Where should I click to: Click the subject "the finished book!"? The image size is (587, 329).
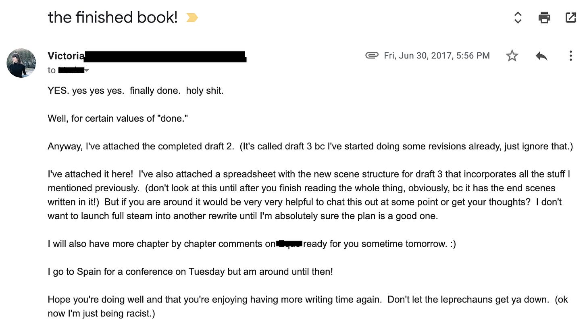[x=112, y=17]
